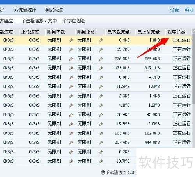Open upload limit wrench for 0.4KB downloaded row
The width and height of the screenshot is (195, 177).
point(101,40)
